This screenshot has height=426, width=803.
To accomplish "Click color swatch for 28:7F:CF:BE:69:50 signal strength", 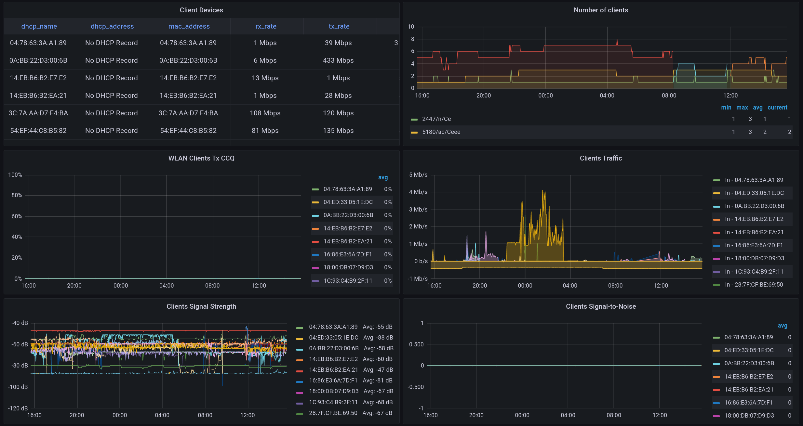I will [x=300, y=414].
